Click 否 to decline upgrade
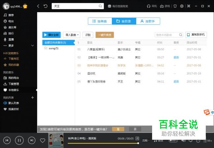The height and width of the screenshot is (148, 214). [x=135, y=129]
